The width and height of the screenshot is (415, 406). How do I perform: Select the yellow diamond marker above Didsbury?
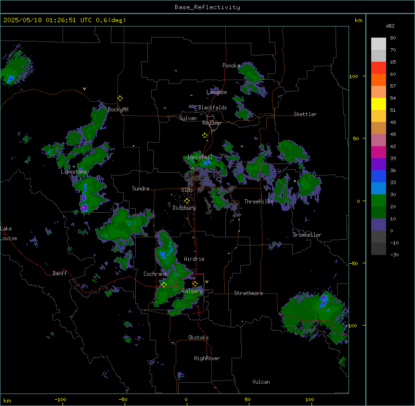coord(187,201)
